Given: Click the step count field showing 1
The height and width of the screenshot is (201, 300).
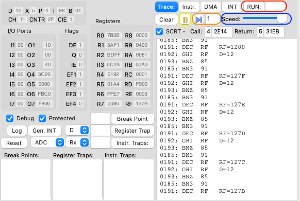Looking at the screenshot, I should point(212,19).
